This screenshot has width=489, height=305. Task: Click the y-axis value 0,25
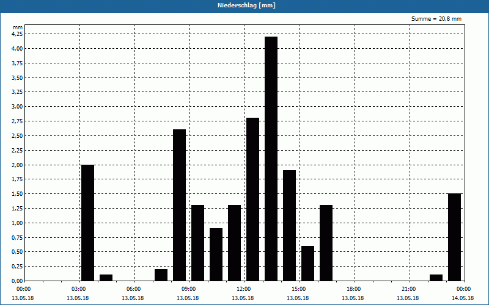(17, 267)
